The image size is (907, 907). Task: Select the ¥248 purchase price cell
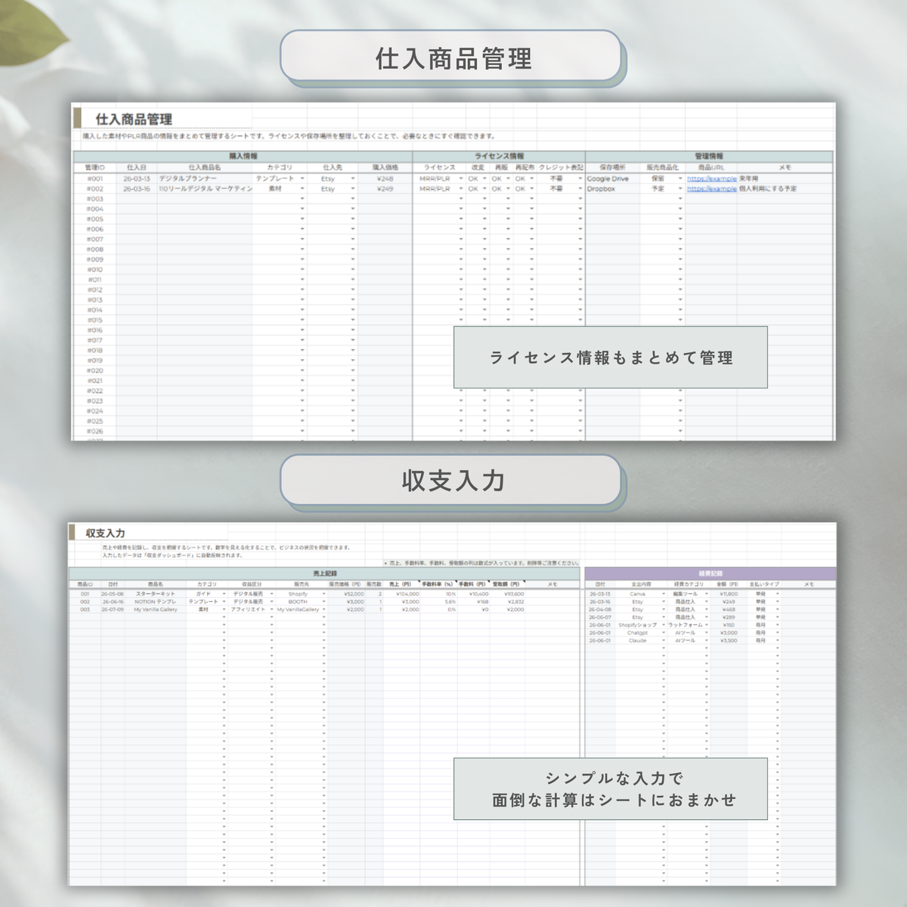click(385, 179)
